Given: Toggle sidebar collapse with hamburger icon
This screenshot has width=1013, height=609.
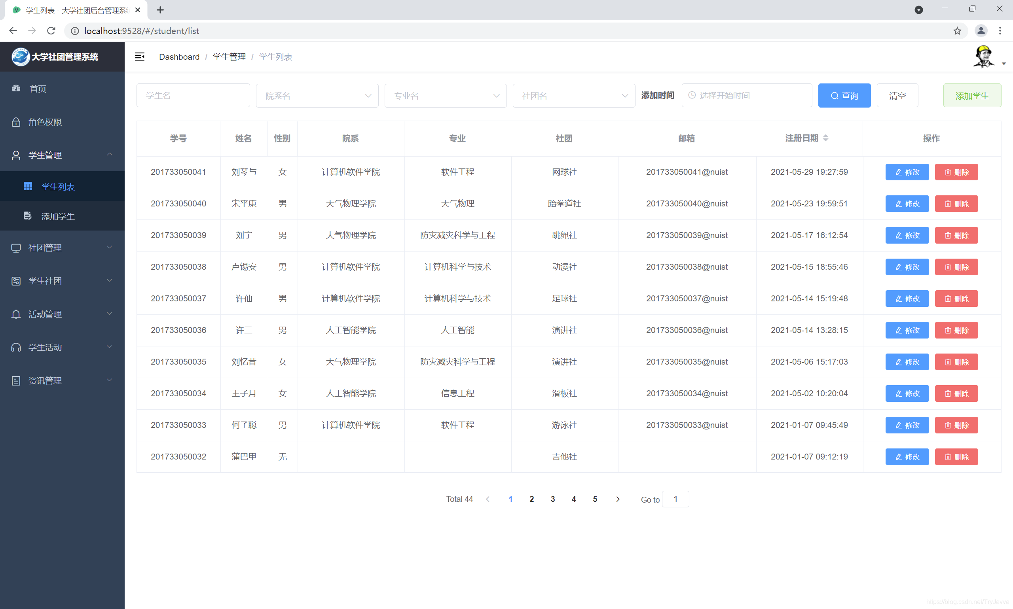Looking at the screenshot, I should pos(140,56).
